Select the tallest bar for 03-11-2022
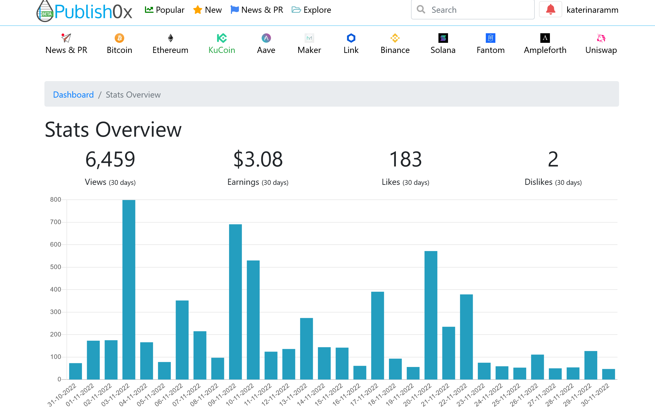This screenshot has width=655, height=417. click(x=129, y=290)
